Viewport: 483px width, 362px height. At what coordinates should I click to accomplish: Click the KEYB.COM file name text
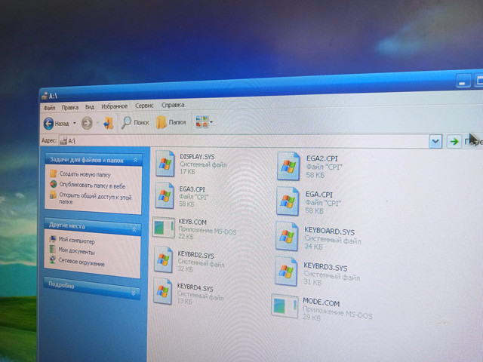pos(192,222)
